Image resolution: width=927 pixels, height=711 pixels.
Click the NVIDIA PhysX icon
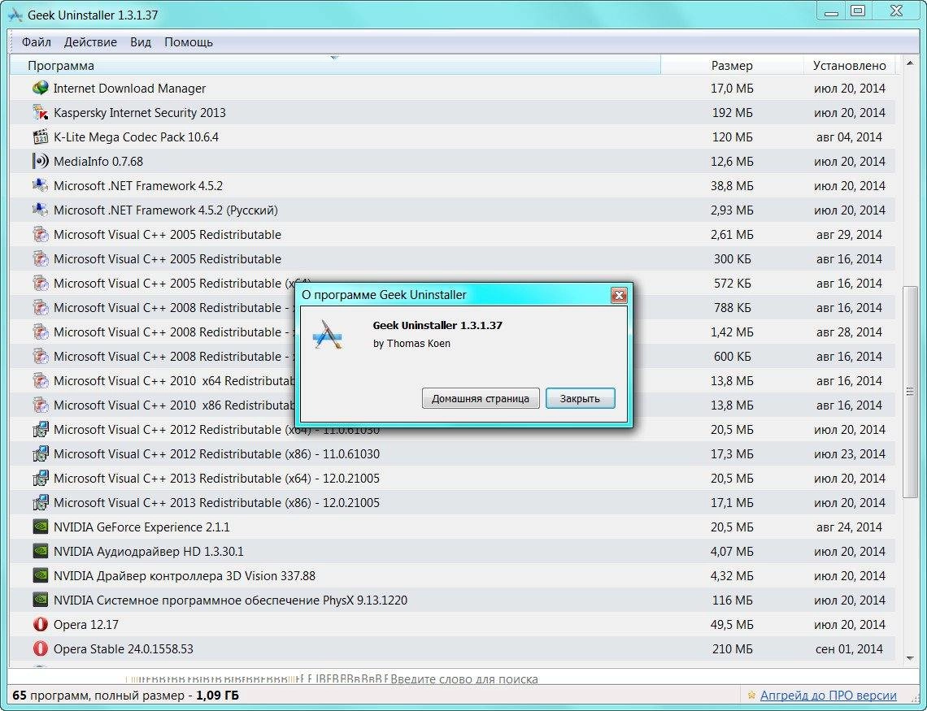[40, 600]
